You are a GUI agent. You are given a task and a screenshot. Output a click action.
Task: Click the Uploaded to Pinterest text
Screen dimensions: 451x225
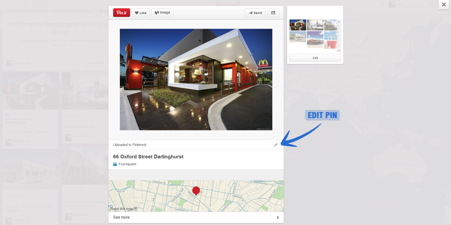pyautogui.click(x=129, y=145)
